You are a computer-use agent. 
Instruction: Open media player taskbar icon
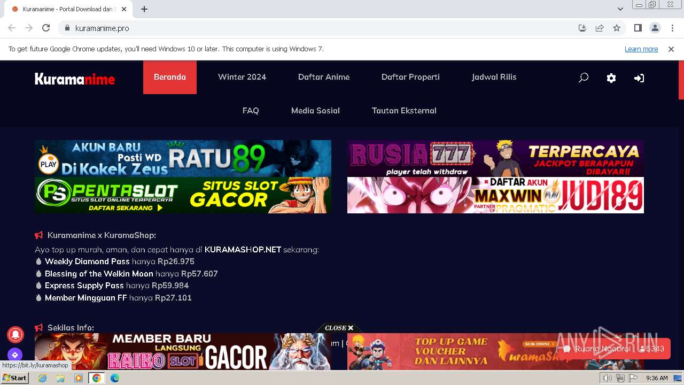pyautogui.click(x=79, y=378)
